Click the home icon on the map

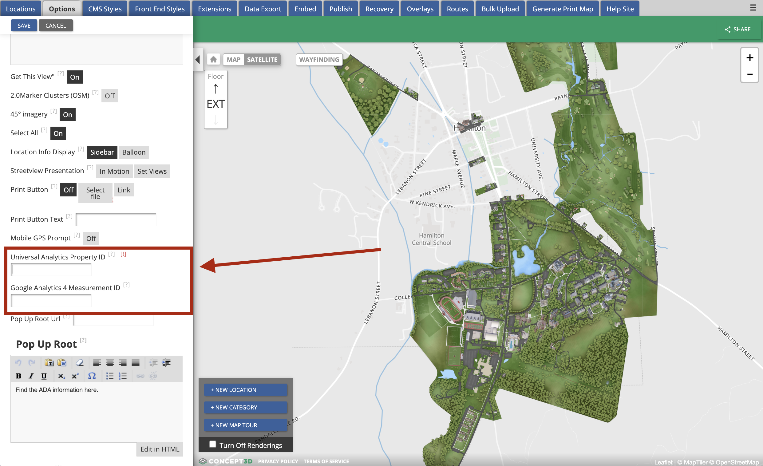213,59
